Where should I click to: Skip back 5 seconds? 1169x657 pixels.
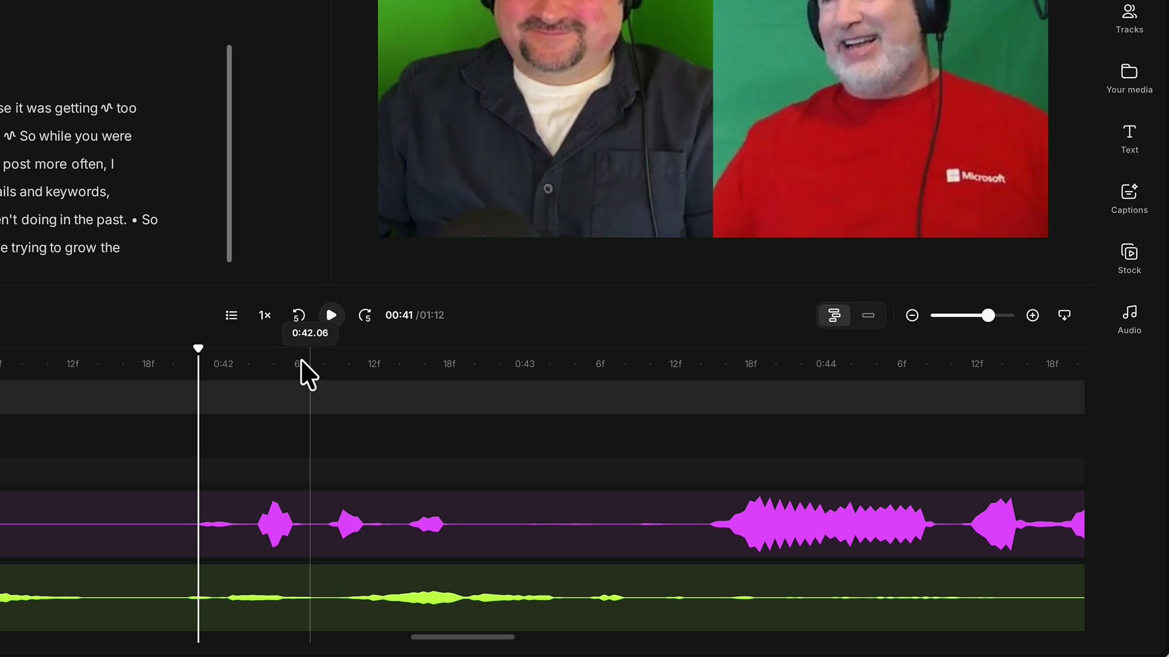(299, 315)
